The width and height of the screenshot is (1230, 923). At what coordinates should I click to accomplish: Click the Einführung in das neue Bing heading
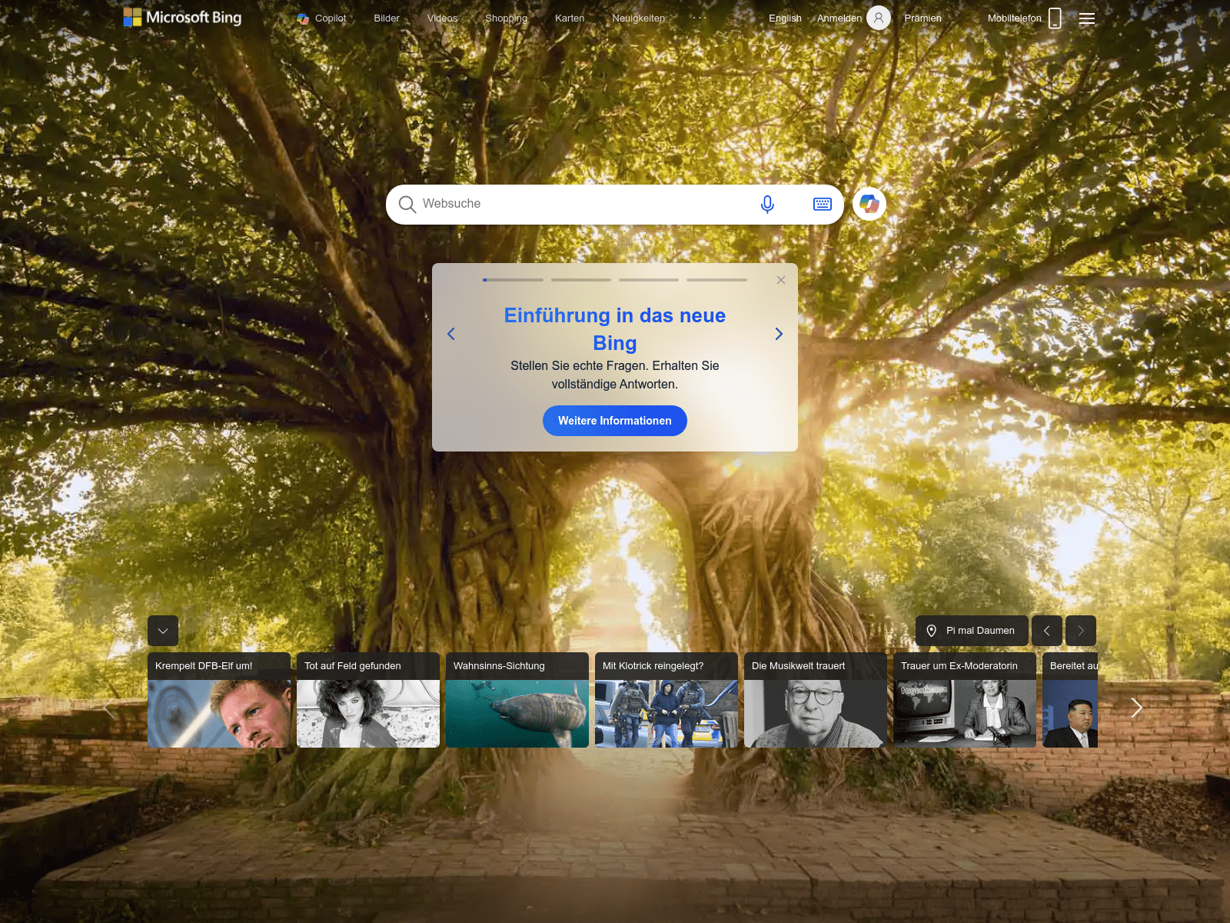[x=615, y=329]
